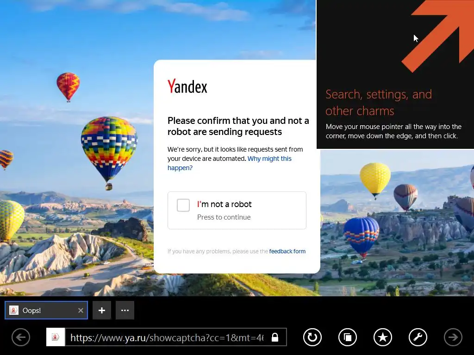The width and height of the screenshot is (474, 355).
Task: Click the Yandex favicon beside the URL
Action: [56, 337]
